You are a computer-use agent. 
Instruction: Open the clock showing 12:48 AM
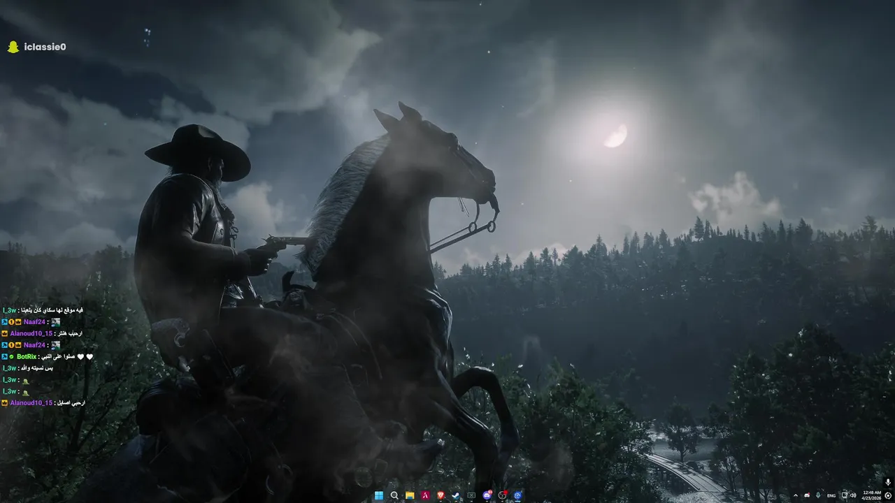pos(872,495)
